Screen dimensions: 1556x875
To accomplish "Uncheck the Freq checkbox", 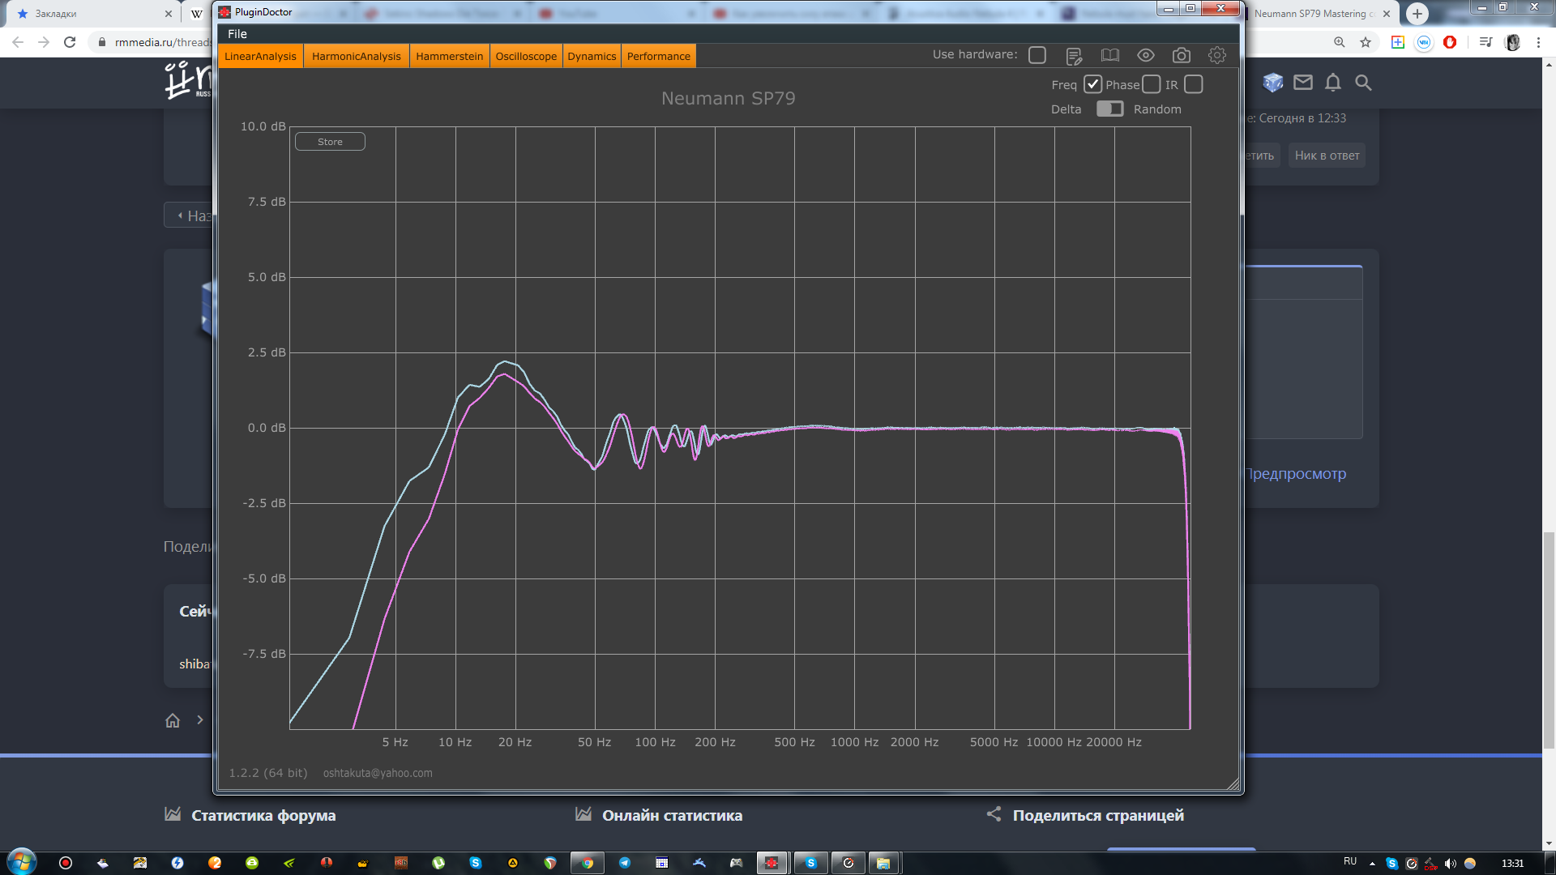I will click(x=1092, y=84).
